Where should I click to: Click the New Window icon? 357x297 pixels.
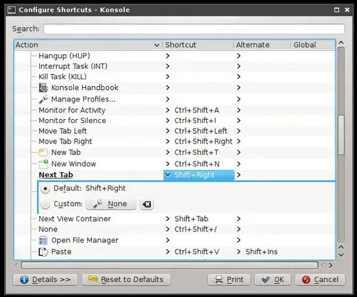click(x=43, y=164)
